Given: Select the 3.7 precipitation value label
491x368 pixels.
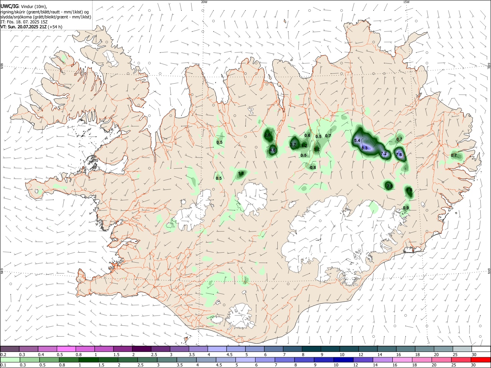Looking at the screenshot, I should click(293, 145).
